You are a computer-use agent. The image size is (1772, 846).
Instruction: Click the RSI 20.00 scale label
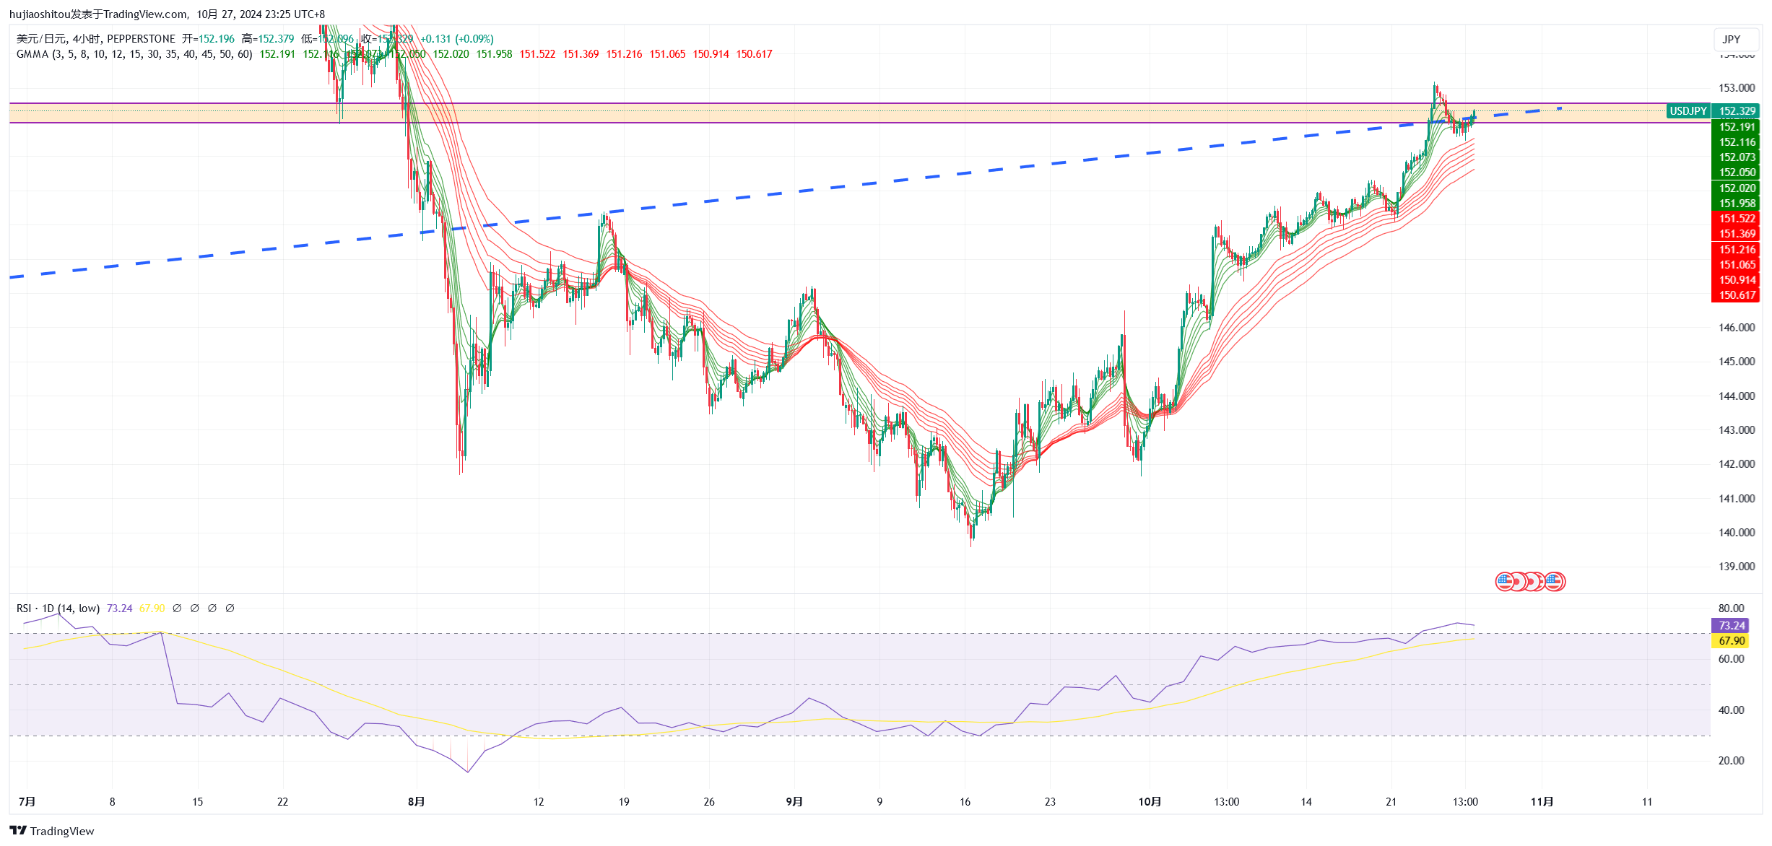1731,761
